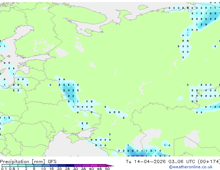Click the '35' legend value label
The width and height of the screenshot is (220, 170).
(x=83, y=169)
